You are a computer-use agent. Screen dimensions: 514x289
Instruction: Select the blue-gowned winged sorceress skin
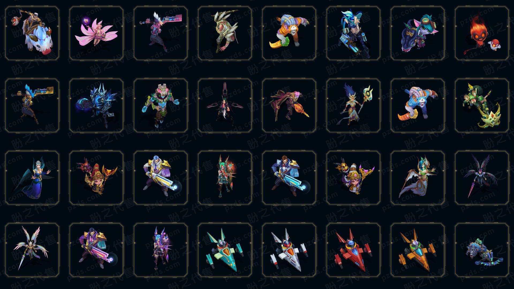(32, 178)
